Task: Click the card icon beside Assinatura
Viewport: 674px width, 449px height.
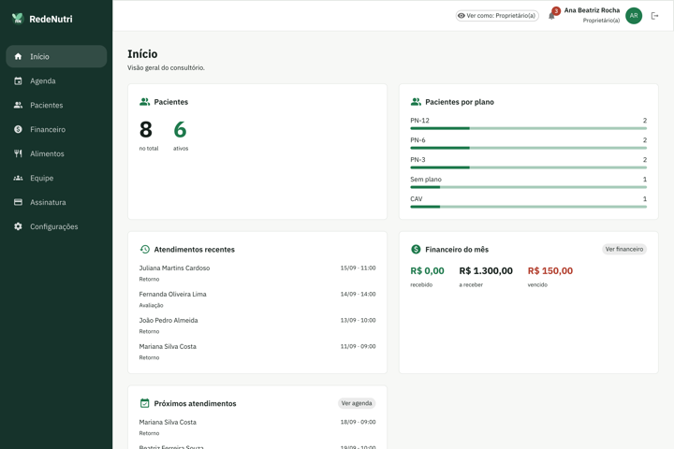Action: pos(18,202)
